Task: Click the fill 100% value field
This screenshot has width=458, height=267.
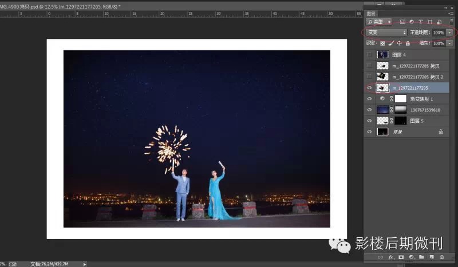Action: coord(439,43)
